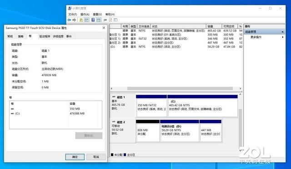
Task: Select the 808 MB 未分配 block on 磁盘 2
Action: (148, 131)
